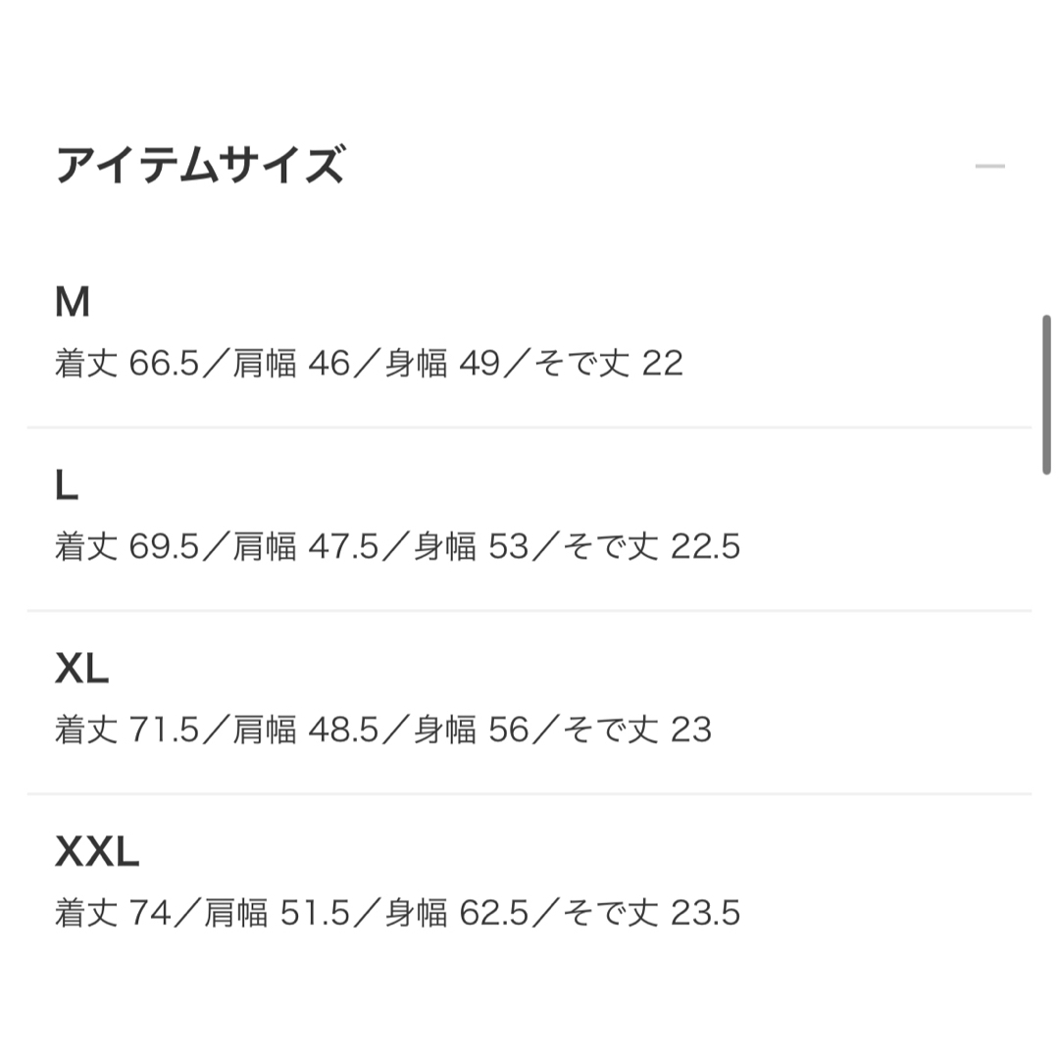Collapse the アイテムサイズ section minus icon
The width and height of the screenshot is (1059, 1059).
click(x=989, y=166)
